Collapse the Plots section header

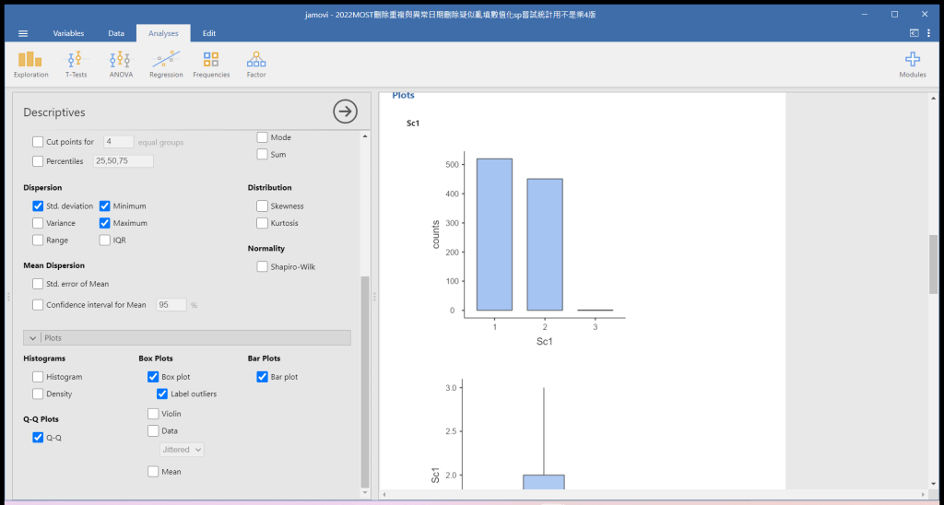[x=187, y=338]
